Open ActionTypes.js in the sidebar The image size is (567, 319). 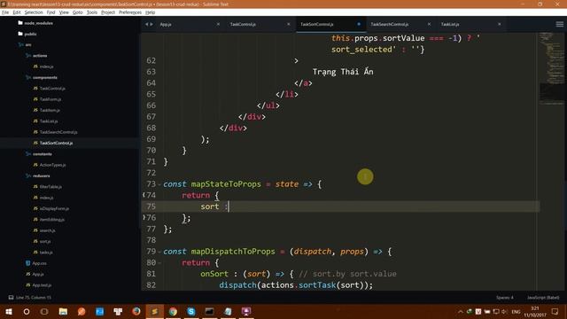click(x=53, y=165)
